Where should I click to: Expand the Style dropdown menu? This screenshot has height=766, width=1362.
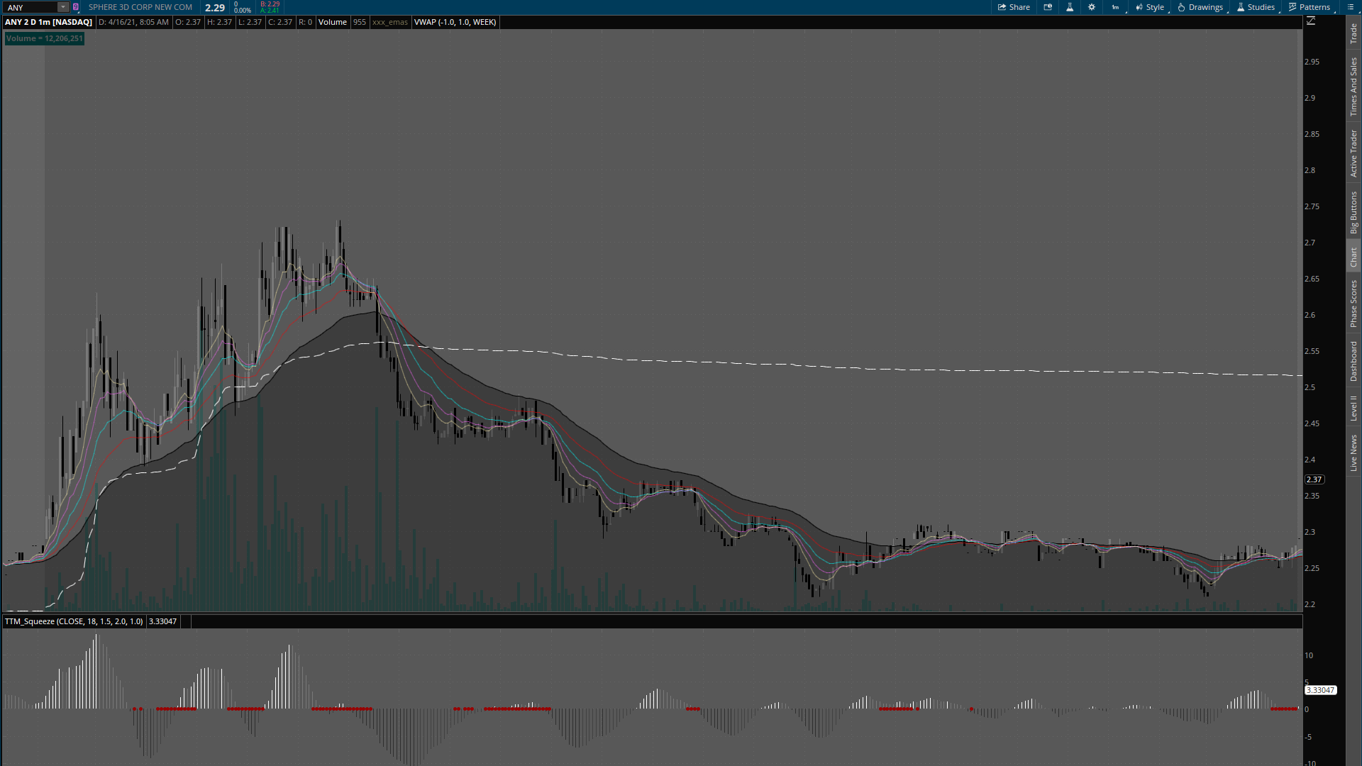click(x=1150, y=7)
